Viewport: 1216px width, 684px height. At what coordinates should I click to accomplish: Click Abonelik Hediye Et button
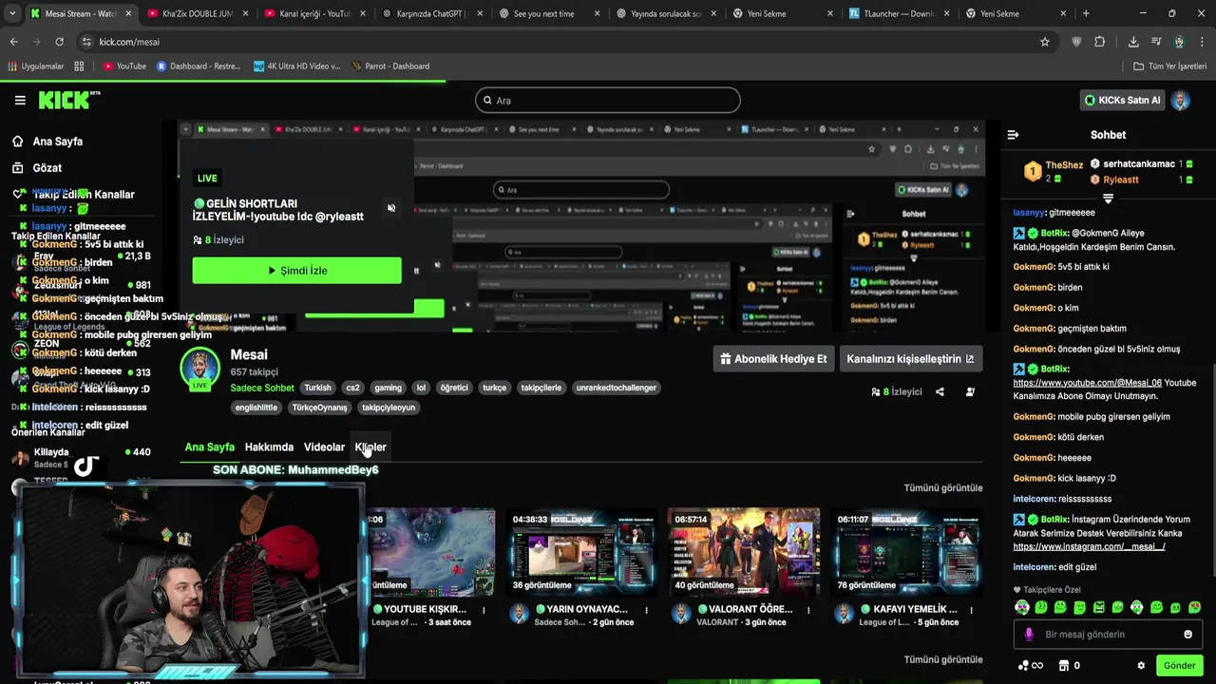pos(773,359)
